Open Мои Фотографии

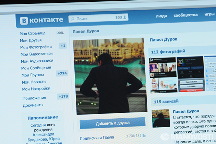[36, 47]
